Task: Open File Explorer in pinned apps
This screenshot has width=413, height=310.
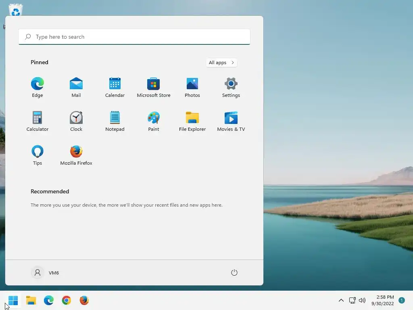Action: [192, 121]
